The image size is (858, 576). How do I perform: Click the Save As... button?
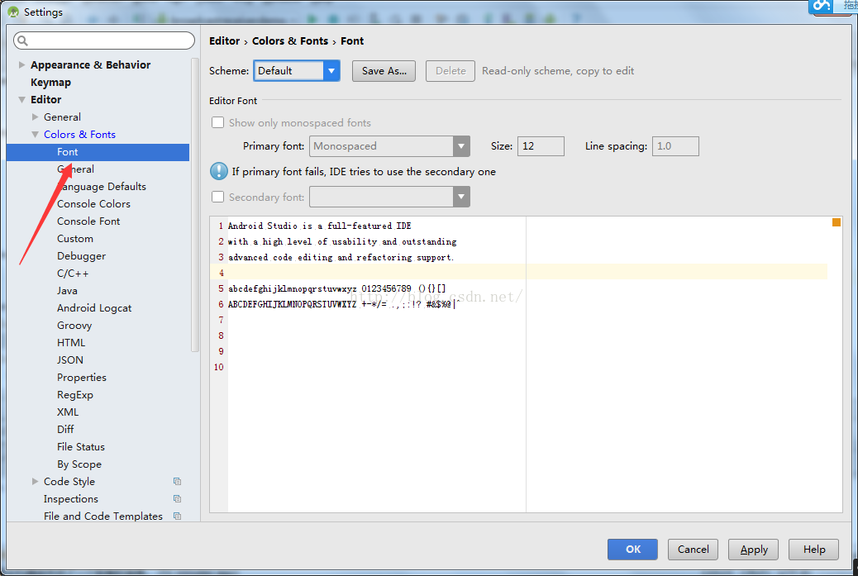tap(384, 71)
